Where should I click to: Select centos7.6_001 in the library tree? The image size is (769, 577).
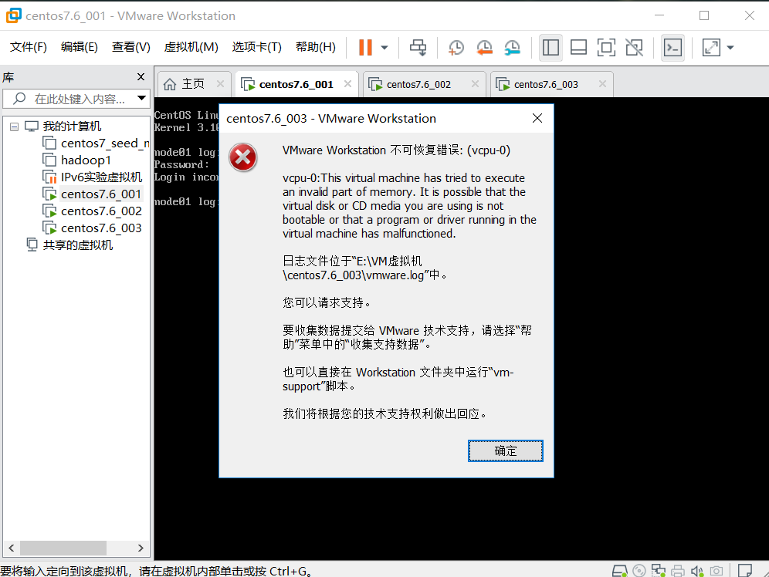pyautogui.click(x=101, y=194)
